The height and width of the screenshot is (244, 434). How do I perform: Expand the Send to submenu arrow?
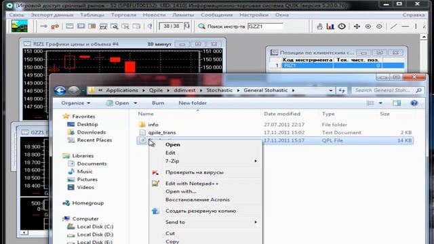point(256,222)
